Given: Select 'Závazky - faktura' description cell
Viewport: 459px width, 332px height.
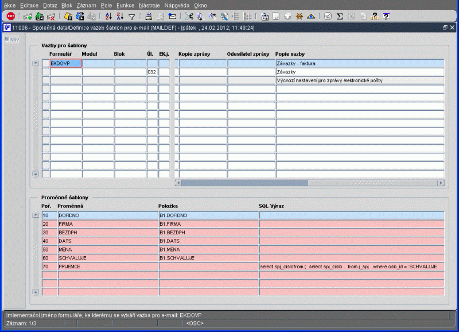Looking at the screenshot, I should click(360, 63).
